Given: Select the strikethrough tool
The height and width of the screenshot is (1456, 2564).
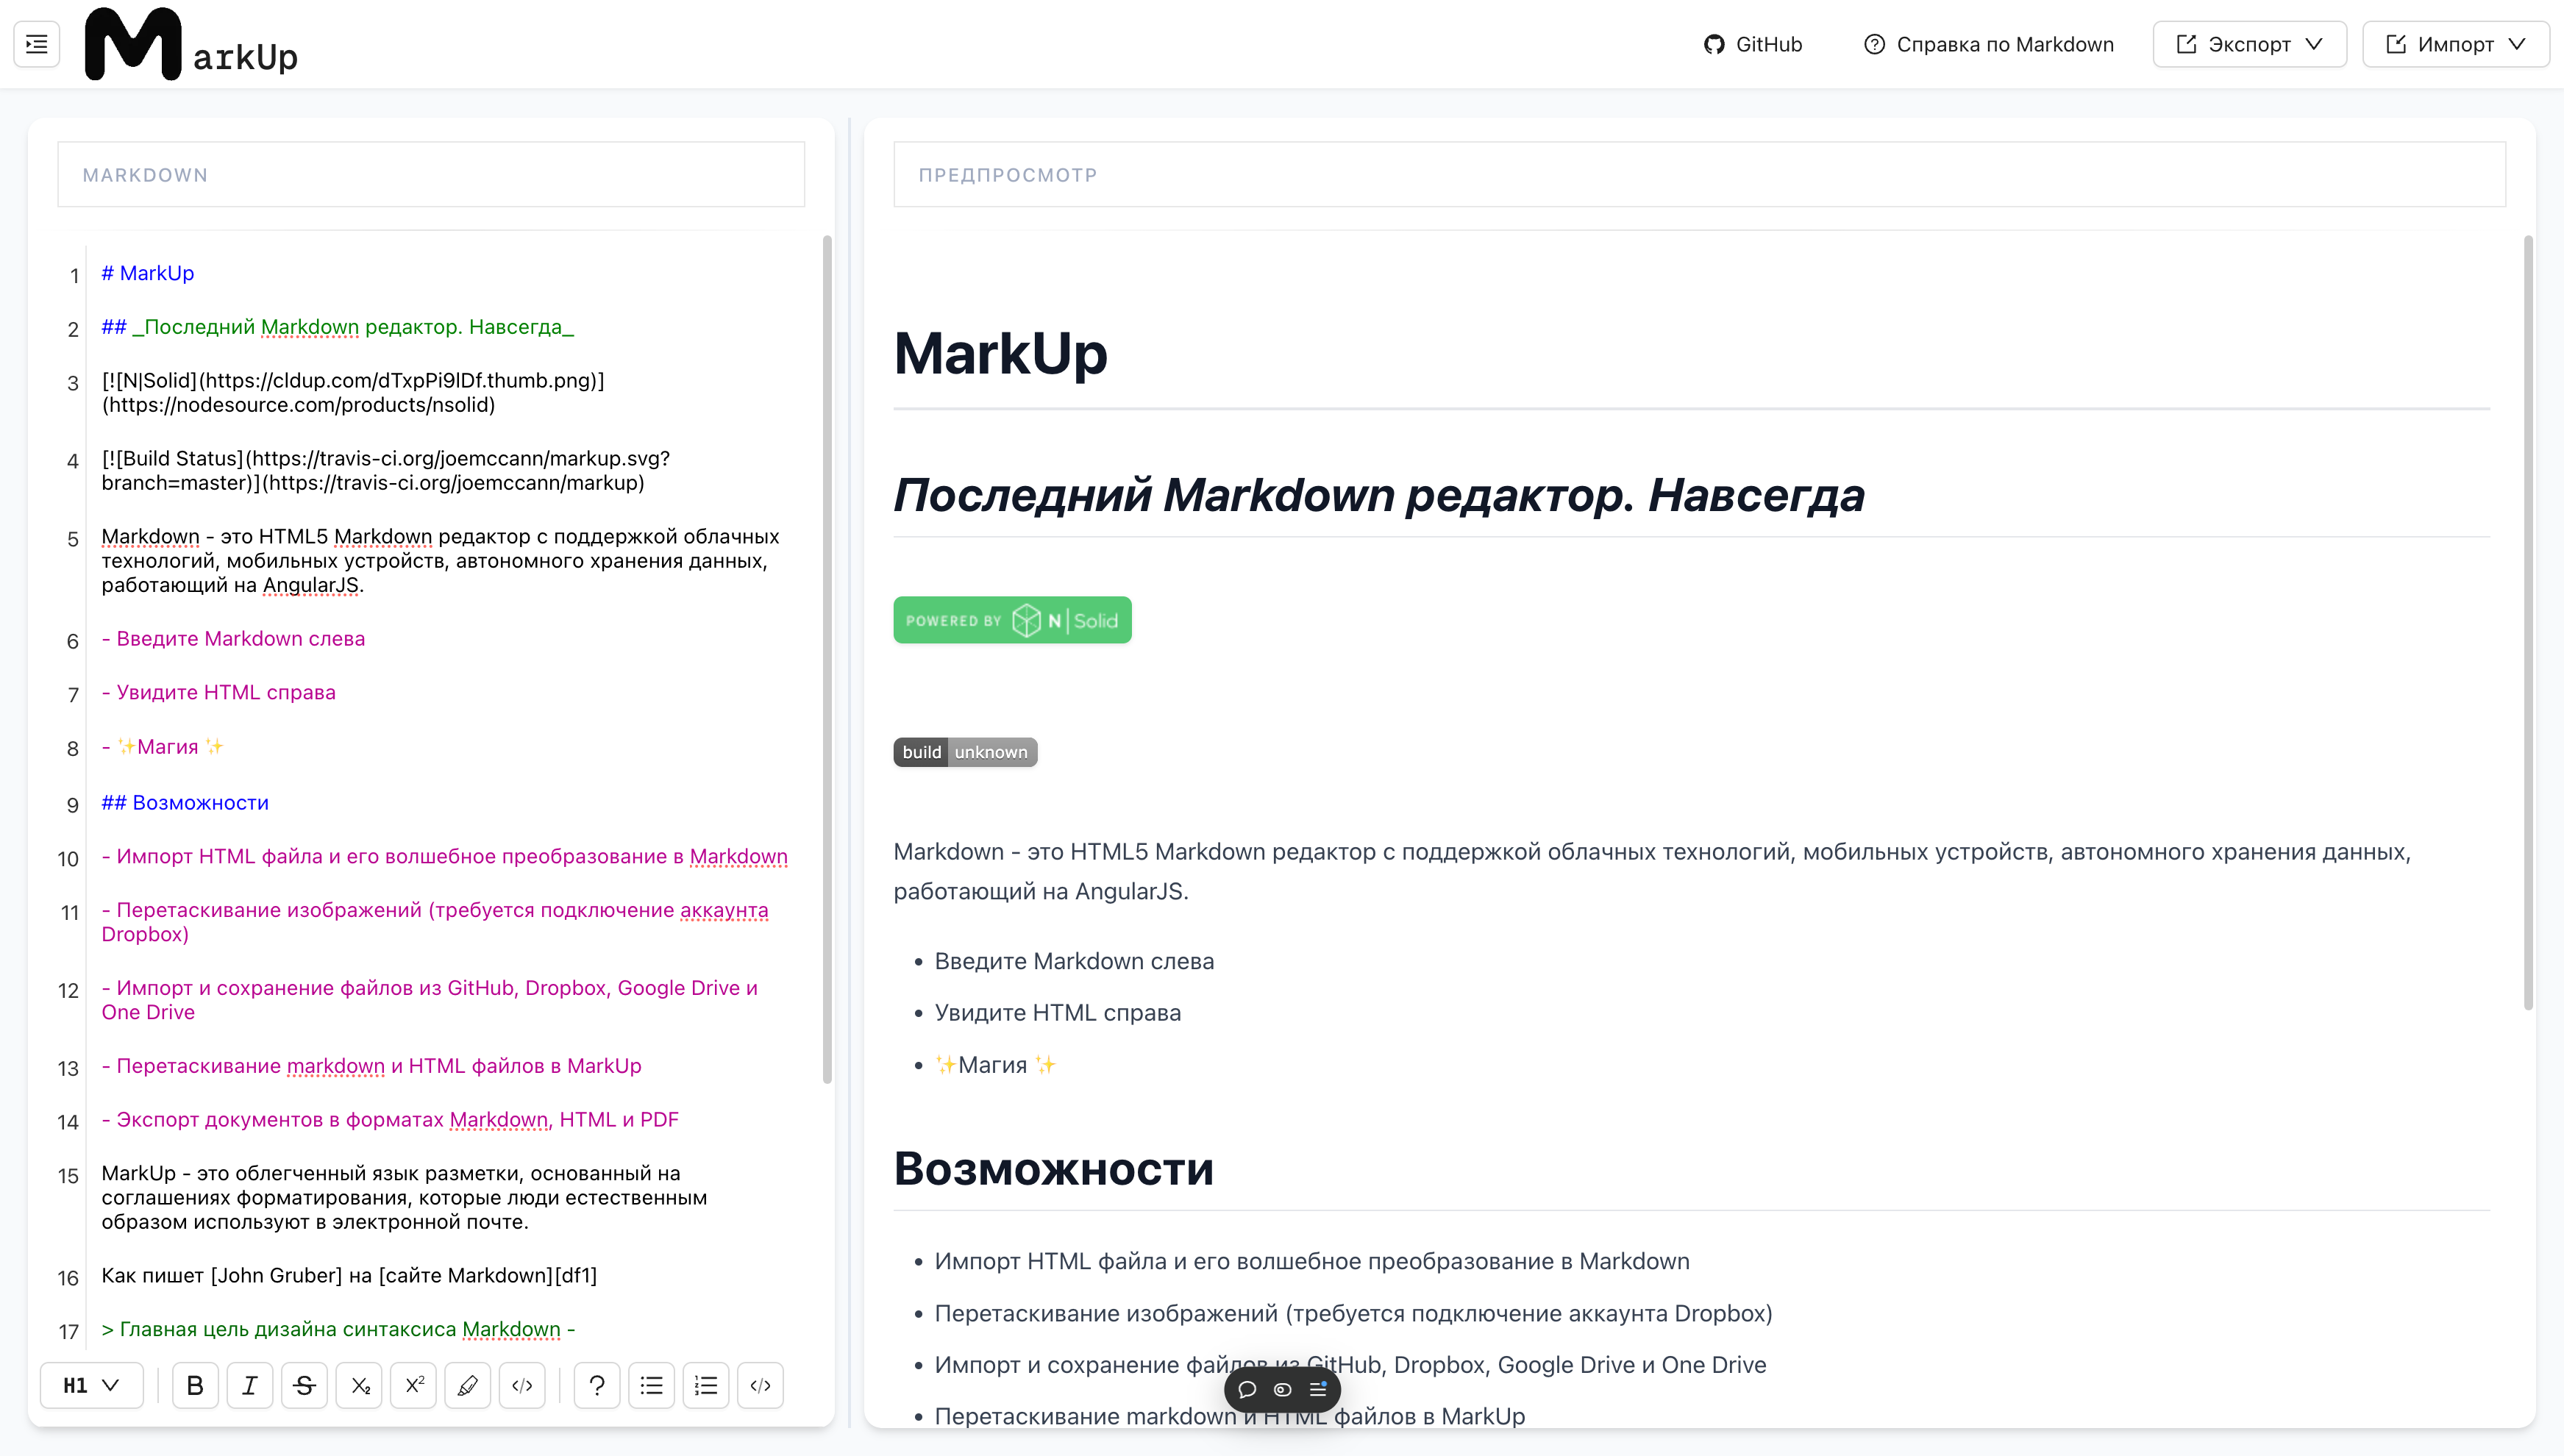Looking at the screenshot, I should tap(305, 1385).
